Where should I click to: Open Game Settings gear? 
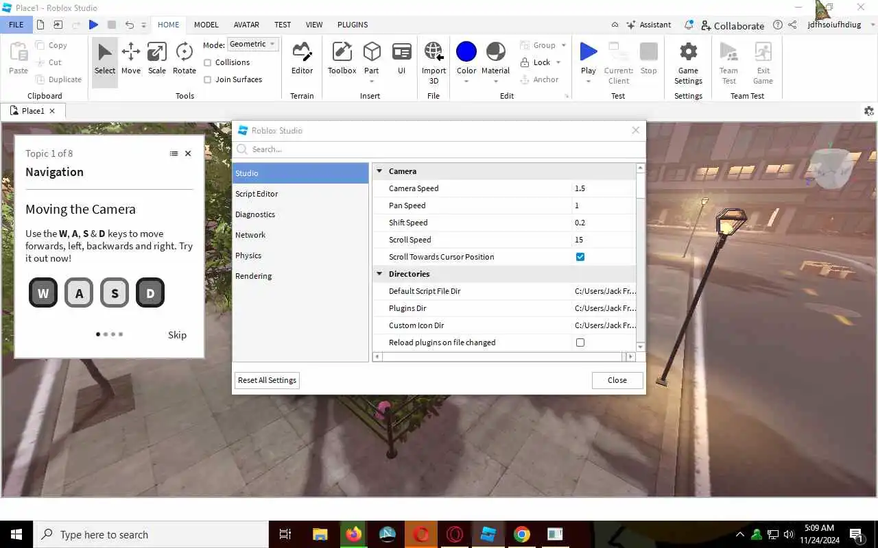pos(688,51)
